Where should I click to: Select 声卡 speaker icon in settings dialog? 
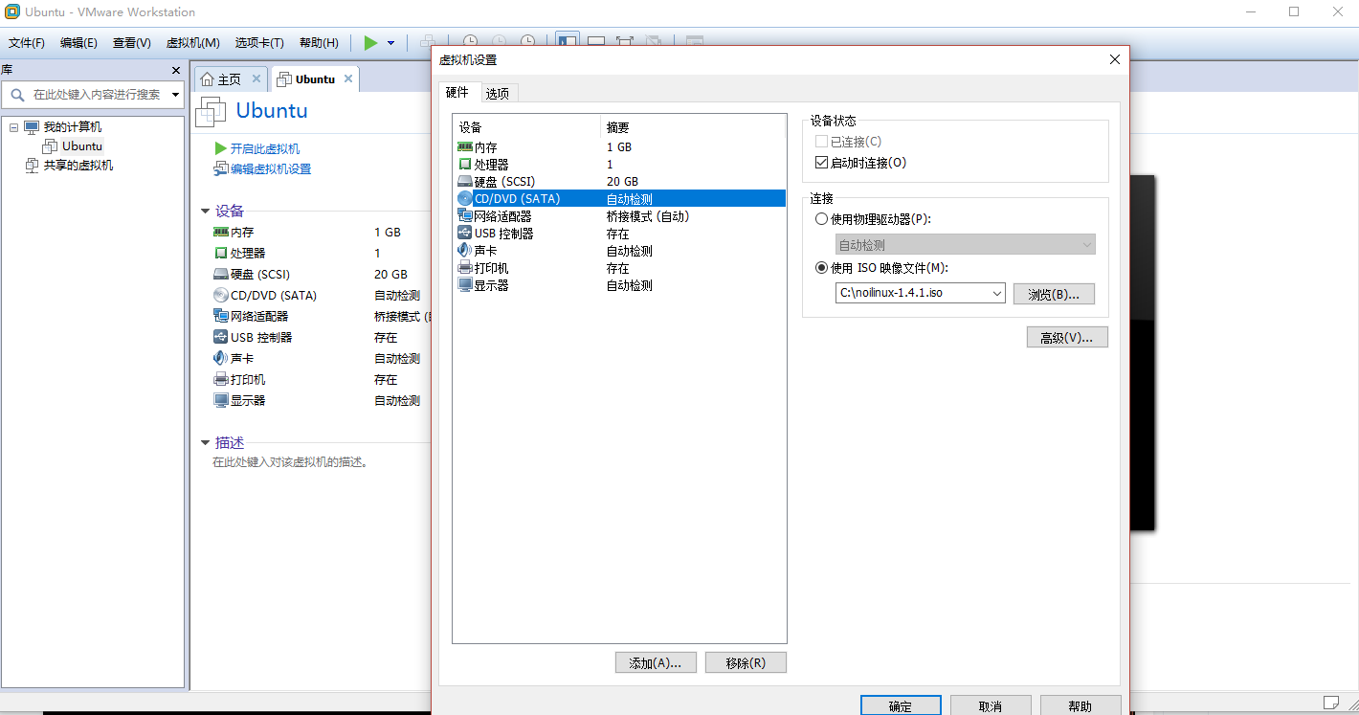pyautogui.click(x=465, y=251)
